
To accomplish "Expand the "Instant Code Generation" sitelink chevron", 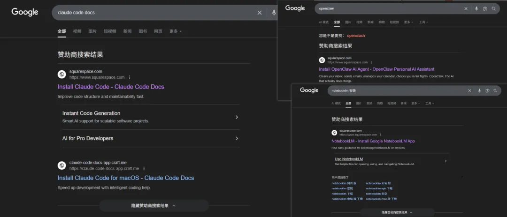I will [237, 117].
